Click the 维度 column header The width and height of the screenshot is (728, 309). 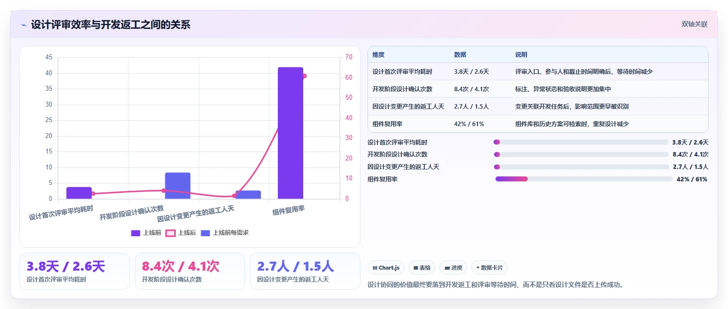[x=378, y=55]
